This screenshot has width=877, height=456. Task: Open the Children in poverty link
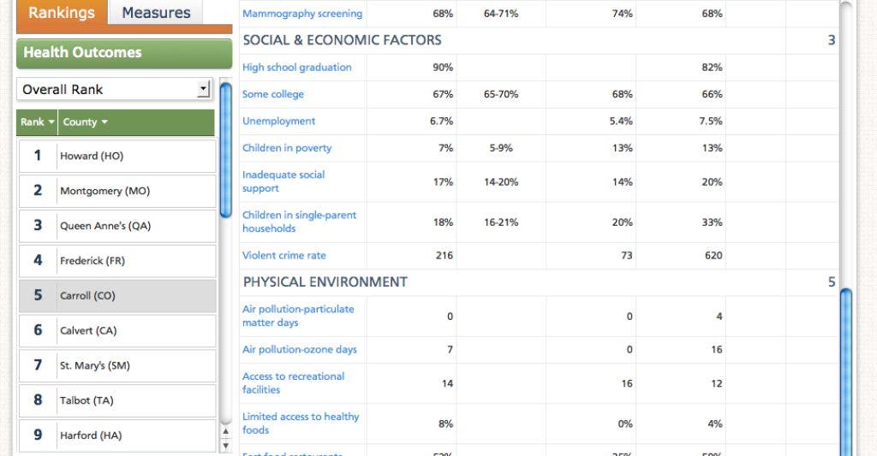pos(287,148)
